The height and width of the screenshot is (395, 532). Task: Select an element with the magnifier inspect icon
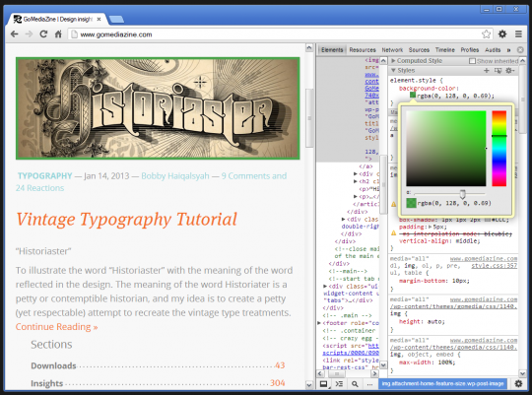(x=355, y=384)
